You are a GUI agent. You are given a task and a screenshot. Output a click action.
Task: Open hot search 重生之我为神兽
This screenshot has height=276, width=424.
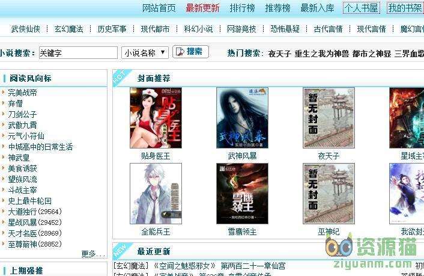pos(322,54)
